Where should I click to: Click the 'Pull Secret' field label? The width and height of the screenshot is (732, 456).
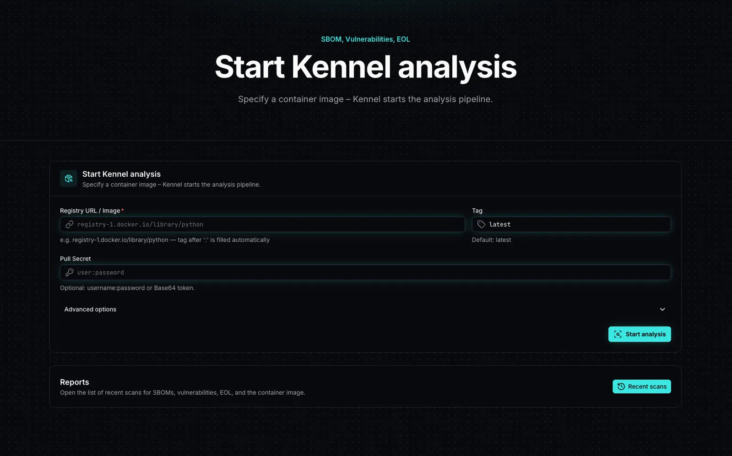tap(76, 259)
